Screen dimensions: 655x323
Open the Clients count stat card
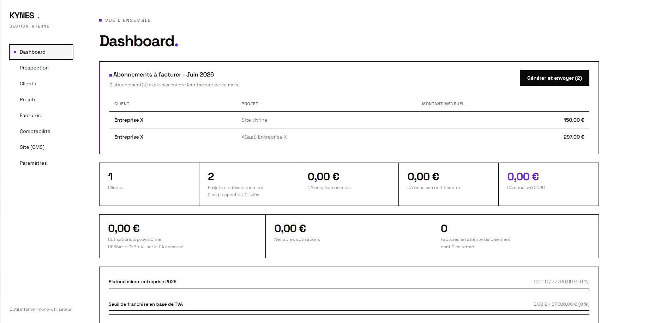point(149,184)
